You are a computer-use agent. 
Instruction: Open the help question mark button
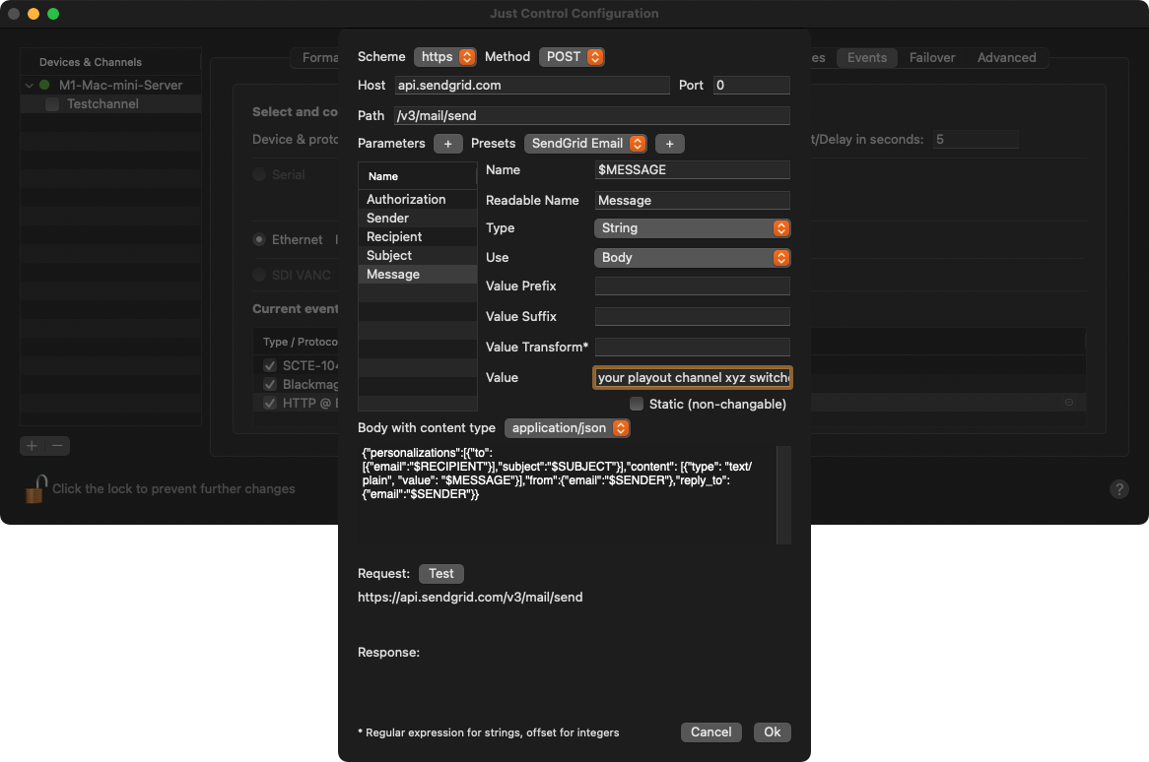click(1119, 489)
